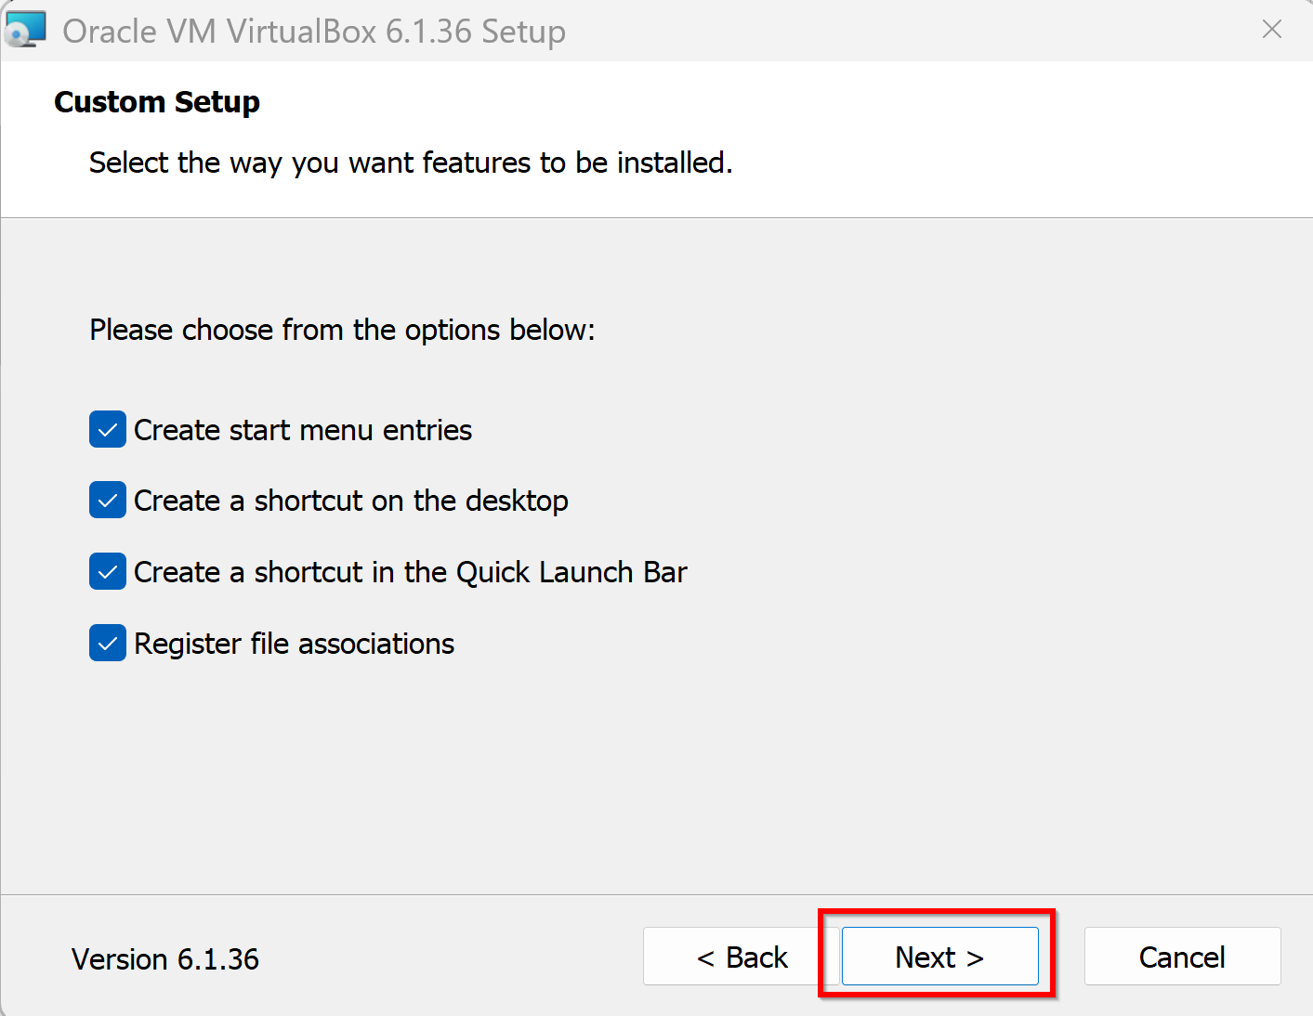Click the 'Oracle VM VirtualBox 6.1.36 Setup' window title
This screenshot has width=1313, height=1016.
click(x=314, y=32)
